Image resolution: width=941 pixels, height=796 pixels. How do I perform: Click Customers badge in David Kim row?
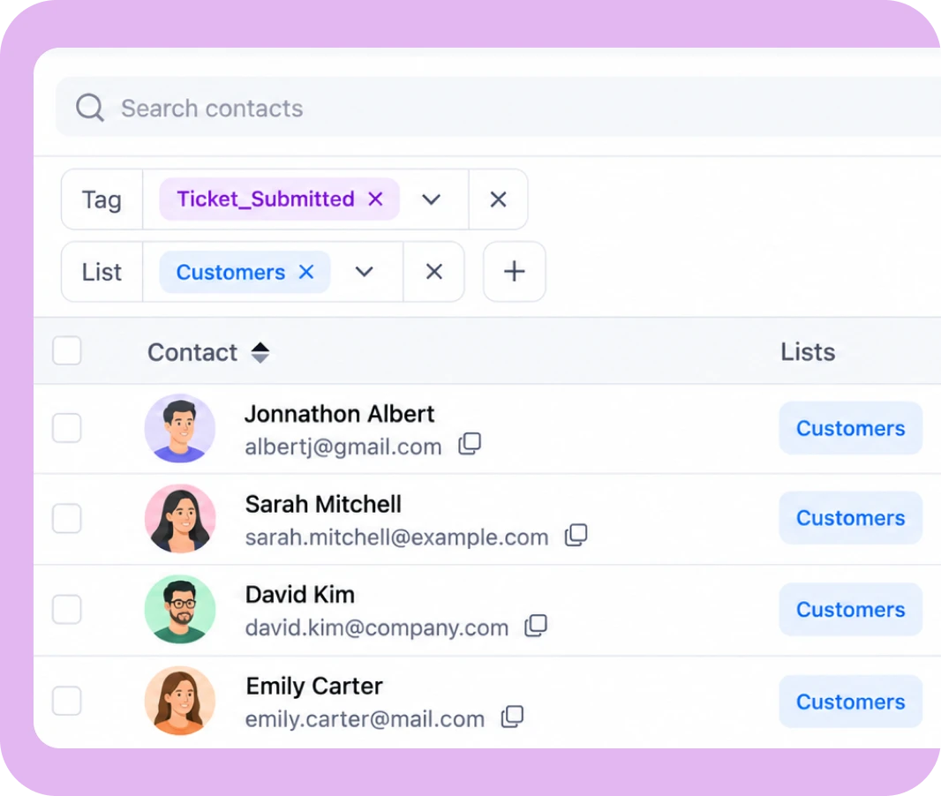pyautogui.click(x=850, y=610)
